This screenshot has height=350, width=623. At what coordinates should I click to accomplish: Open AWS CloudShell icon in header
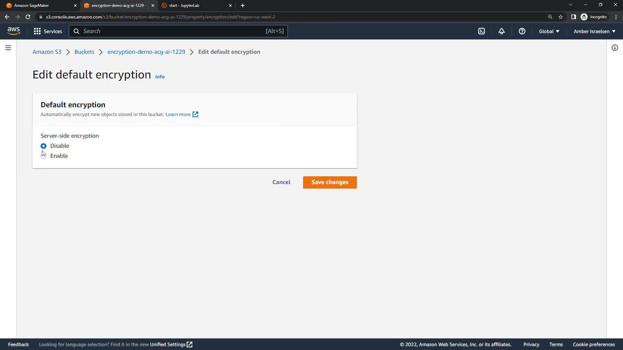pyautogui.click(x=482, y=31)
